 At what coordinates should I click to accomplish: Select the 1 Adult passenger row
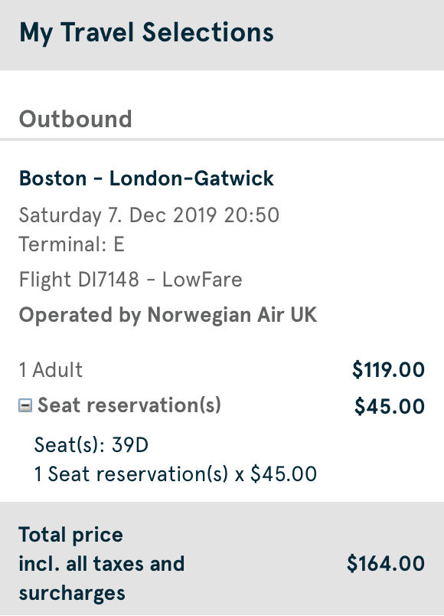[51, 369]
